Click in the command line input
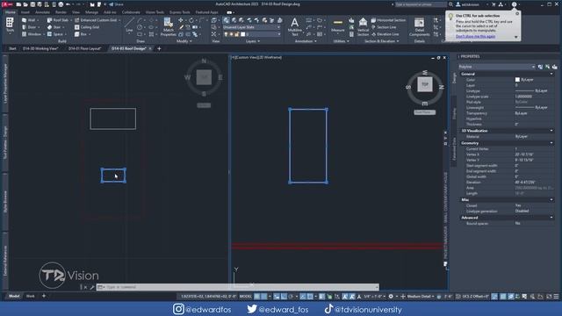Screen dimensions: 562x316 tap(240, 287)
